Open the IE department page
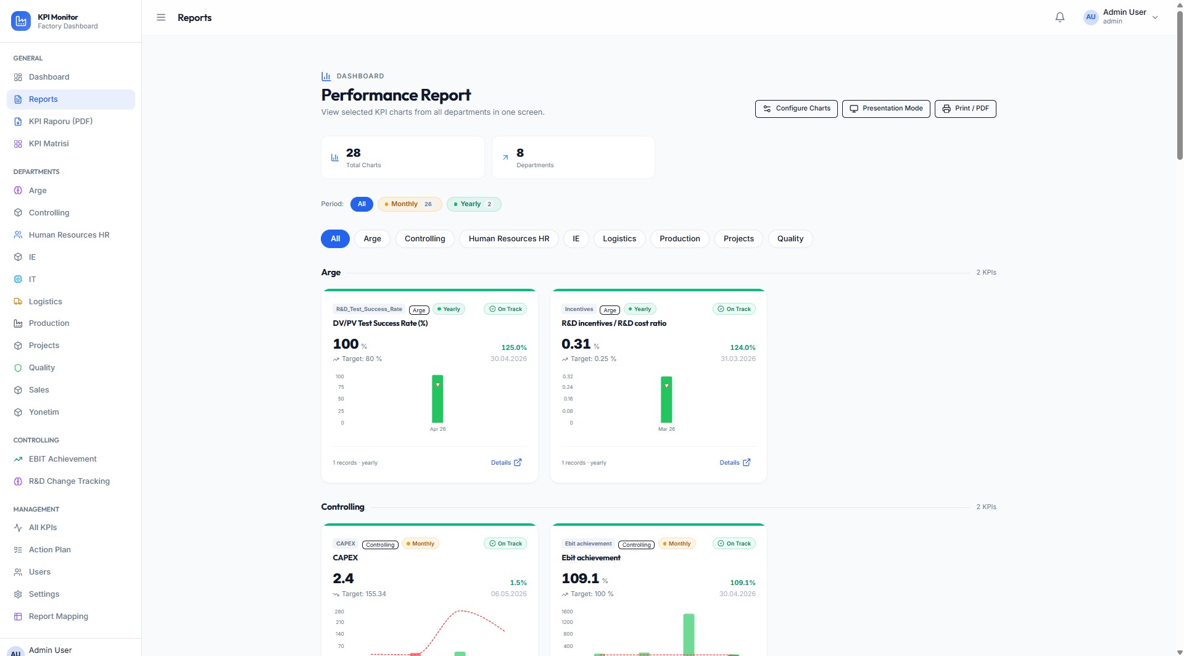Screen dimensions: 1184x656 click(71, 257)
